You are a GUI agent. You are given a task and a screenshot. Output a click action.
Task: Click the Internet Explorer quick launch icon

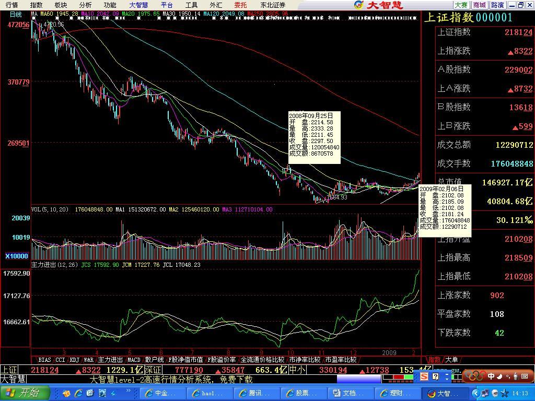pyautogui.click(x=79, y=393)
